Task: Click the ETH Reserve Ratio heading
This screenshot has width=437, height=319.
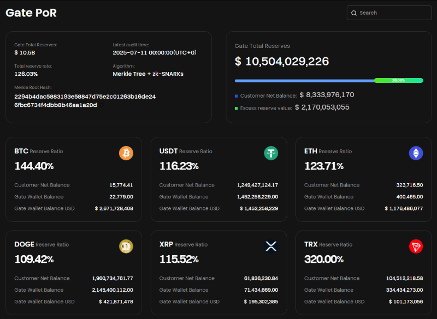Action: tap(328, 151)
